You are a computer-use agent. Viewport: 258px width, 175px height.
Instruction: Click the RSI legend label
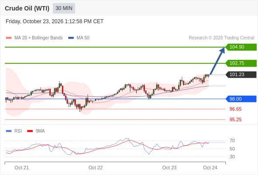coord(18,131)
